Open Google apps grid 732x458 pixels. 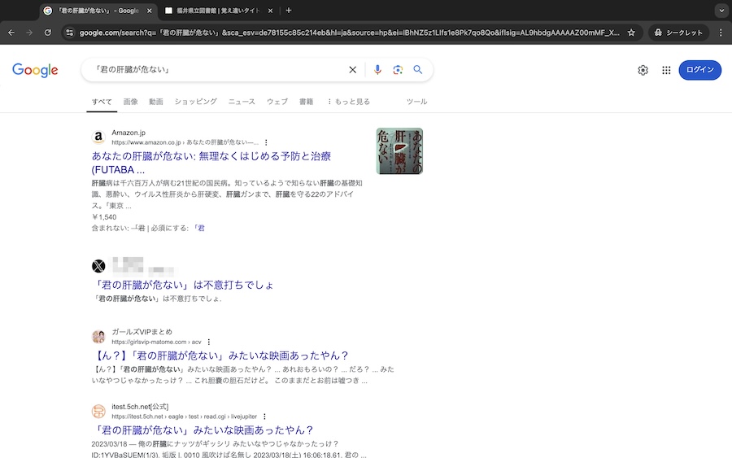[666, 70]
